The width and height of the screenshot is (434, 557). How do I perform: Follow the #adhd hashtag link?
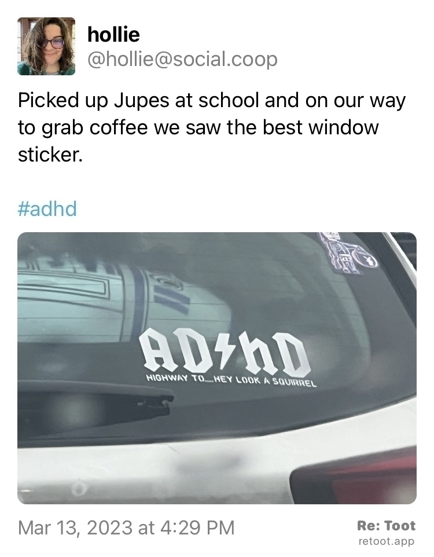tap(47, 208)
